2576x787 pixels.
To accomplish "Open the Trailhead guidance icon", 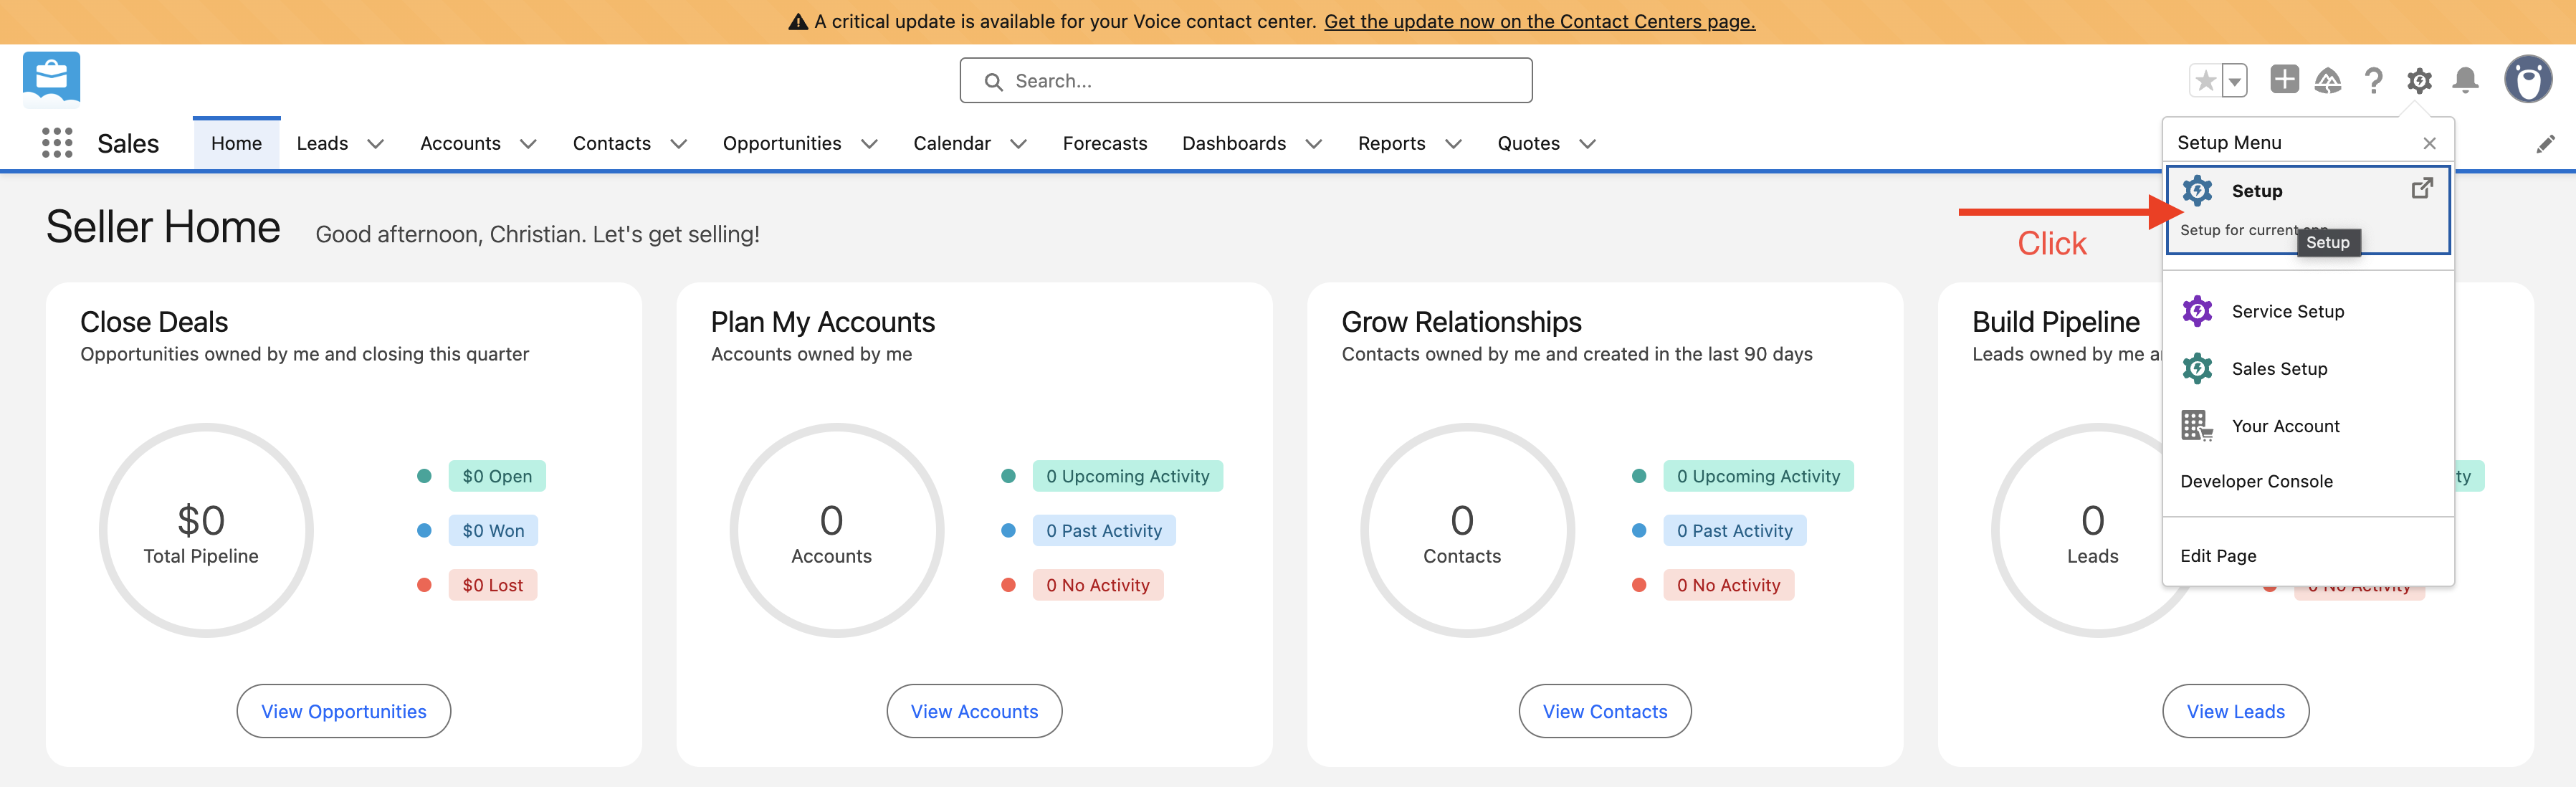I will tap(2328, 80).
